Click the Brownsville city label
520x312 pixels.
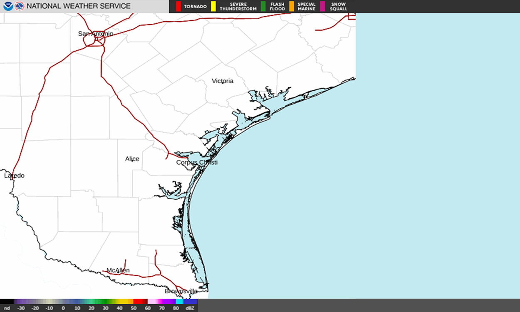pos(181,291)
